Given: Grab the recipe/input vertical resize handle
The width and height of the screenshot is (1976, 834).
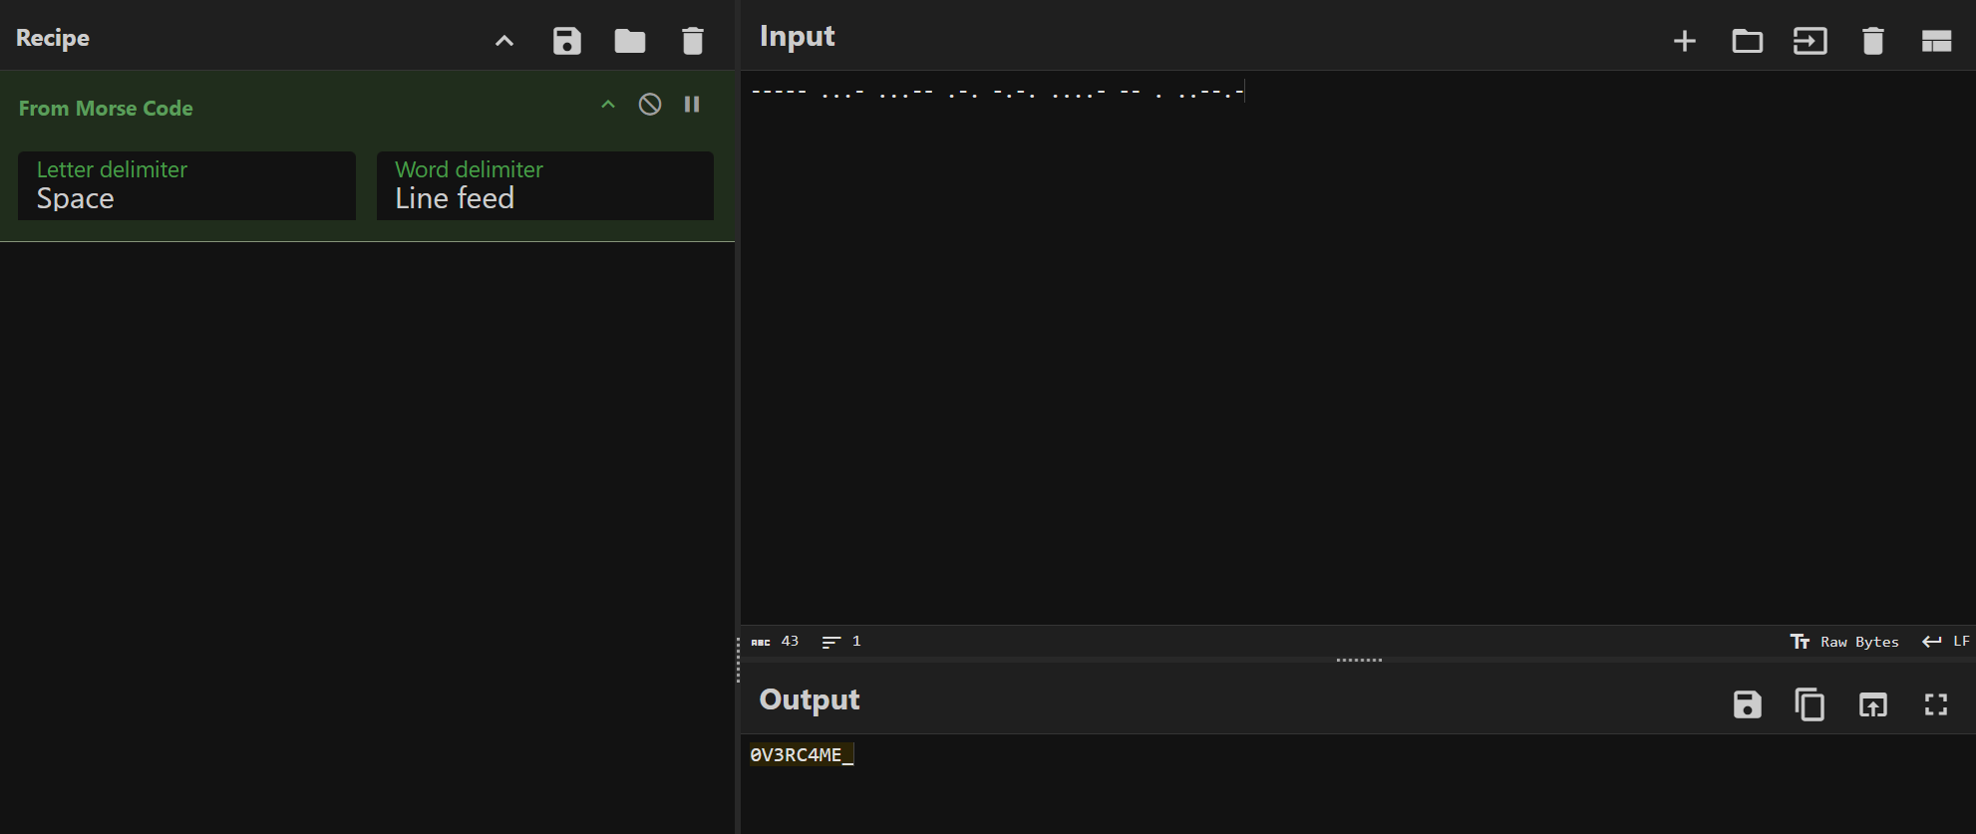Looking at the screenshot, I should tap(738, 660).
